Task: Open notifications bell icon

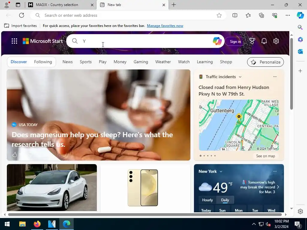Action: coord(264,41)
